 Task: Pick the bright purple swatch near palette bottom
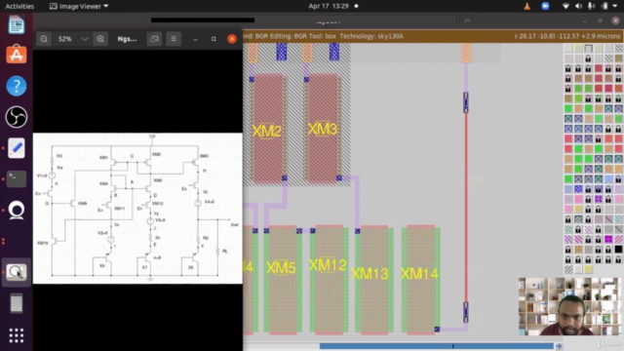[608, 239]
